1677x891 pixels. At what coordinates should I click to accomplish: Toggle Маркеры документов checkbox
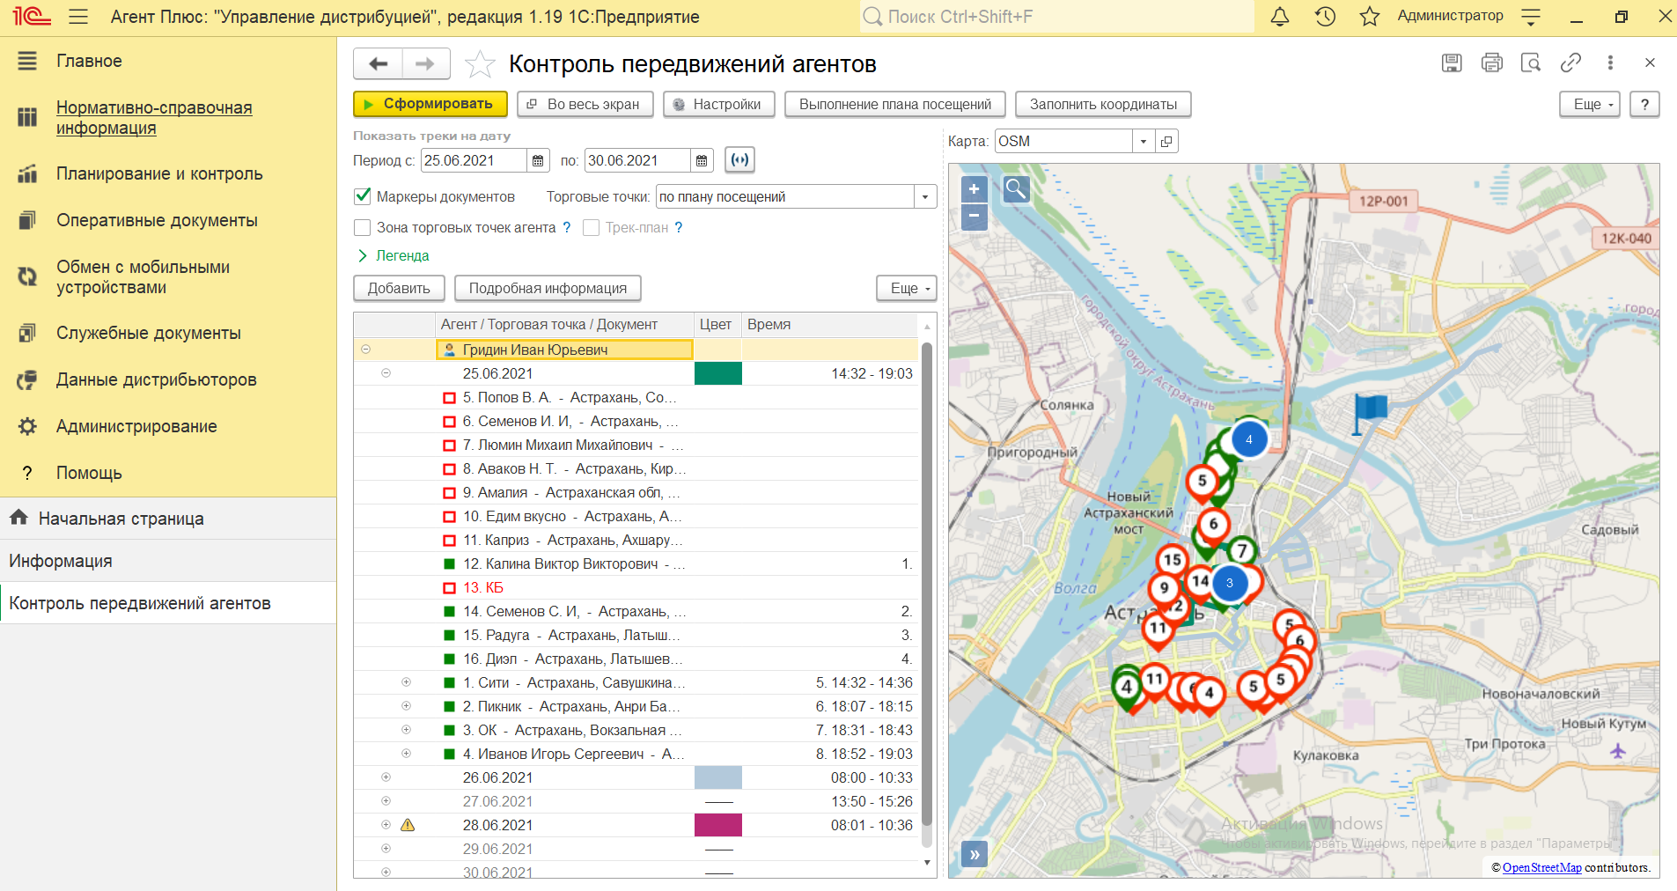click(x=362, y=196)
